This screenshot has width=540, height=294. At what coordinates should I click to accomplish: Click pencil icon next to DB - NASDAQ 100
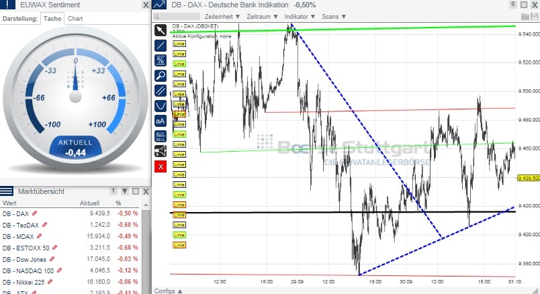[60, 271]
